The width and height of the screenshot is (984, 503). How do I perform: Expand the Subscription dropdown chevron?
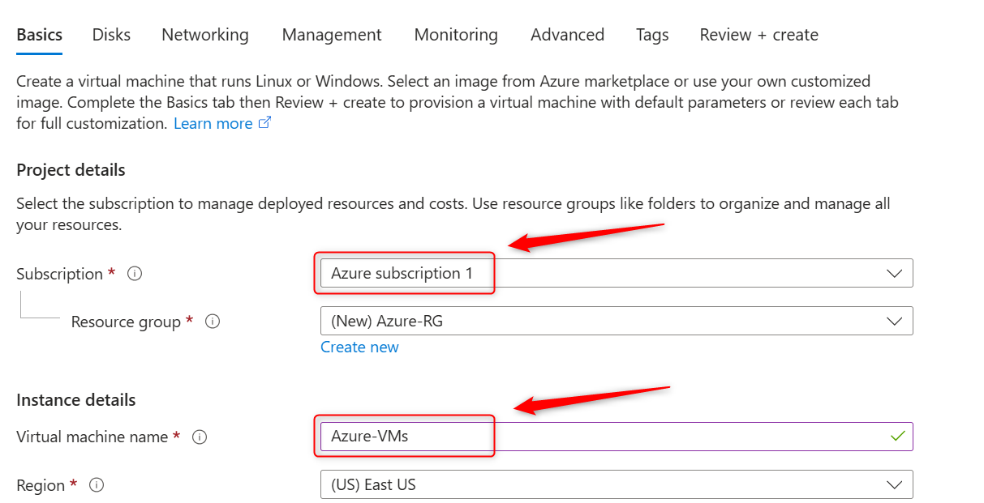[x=895, y=274]
